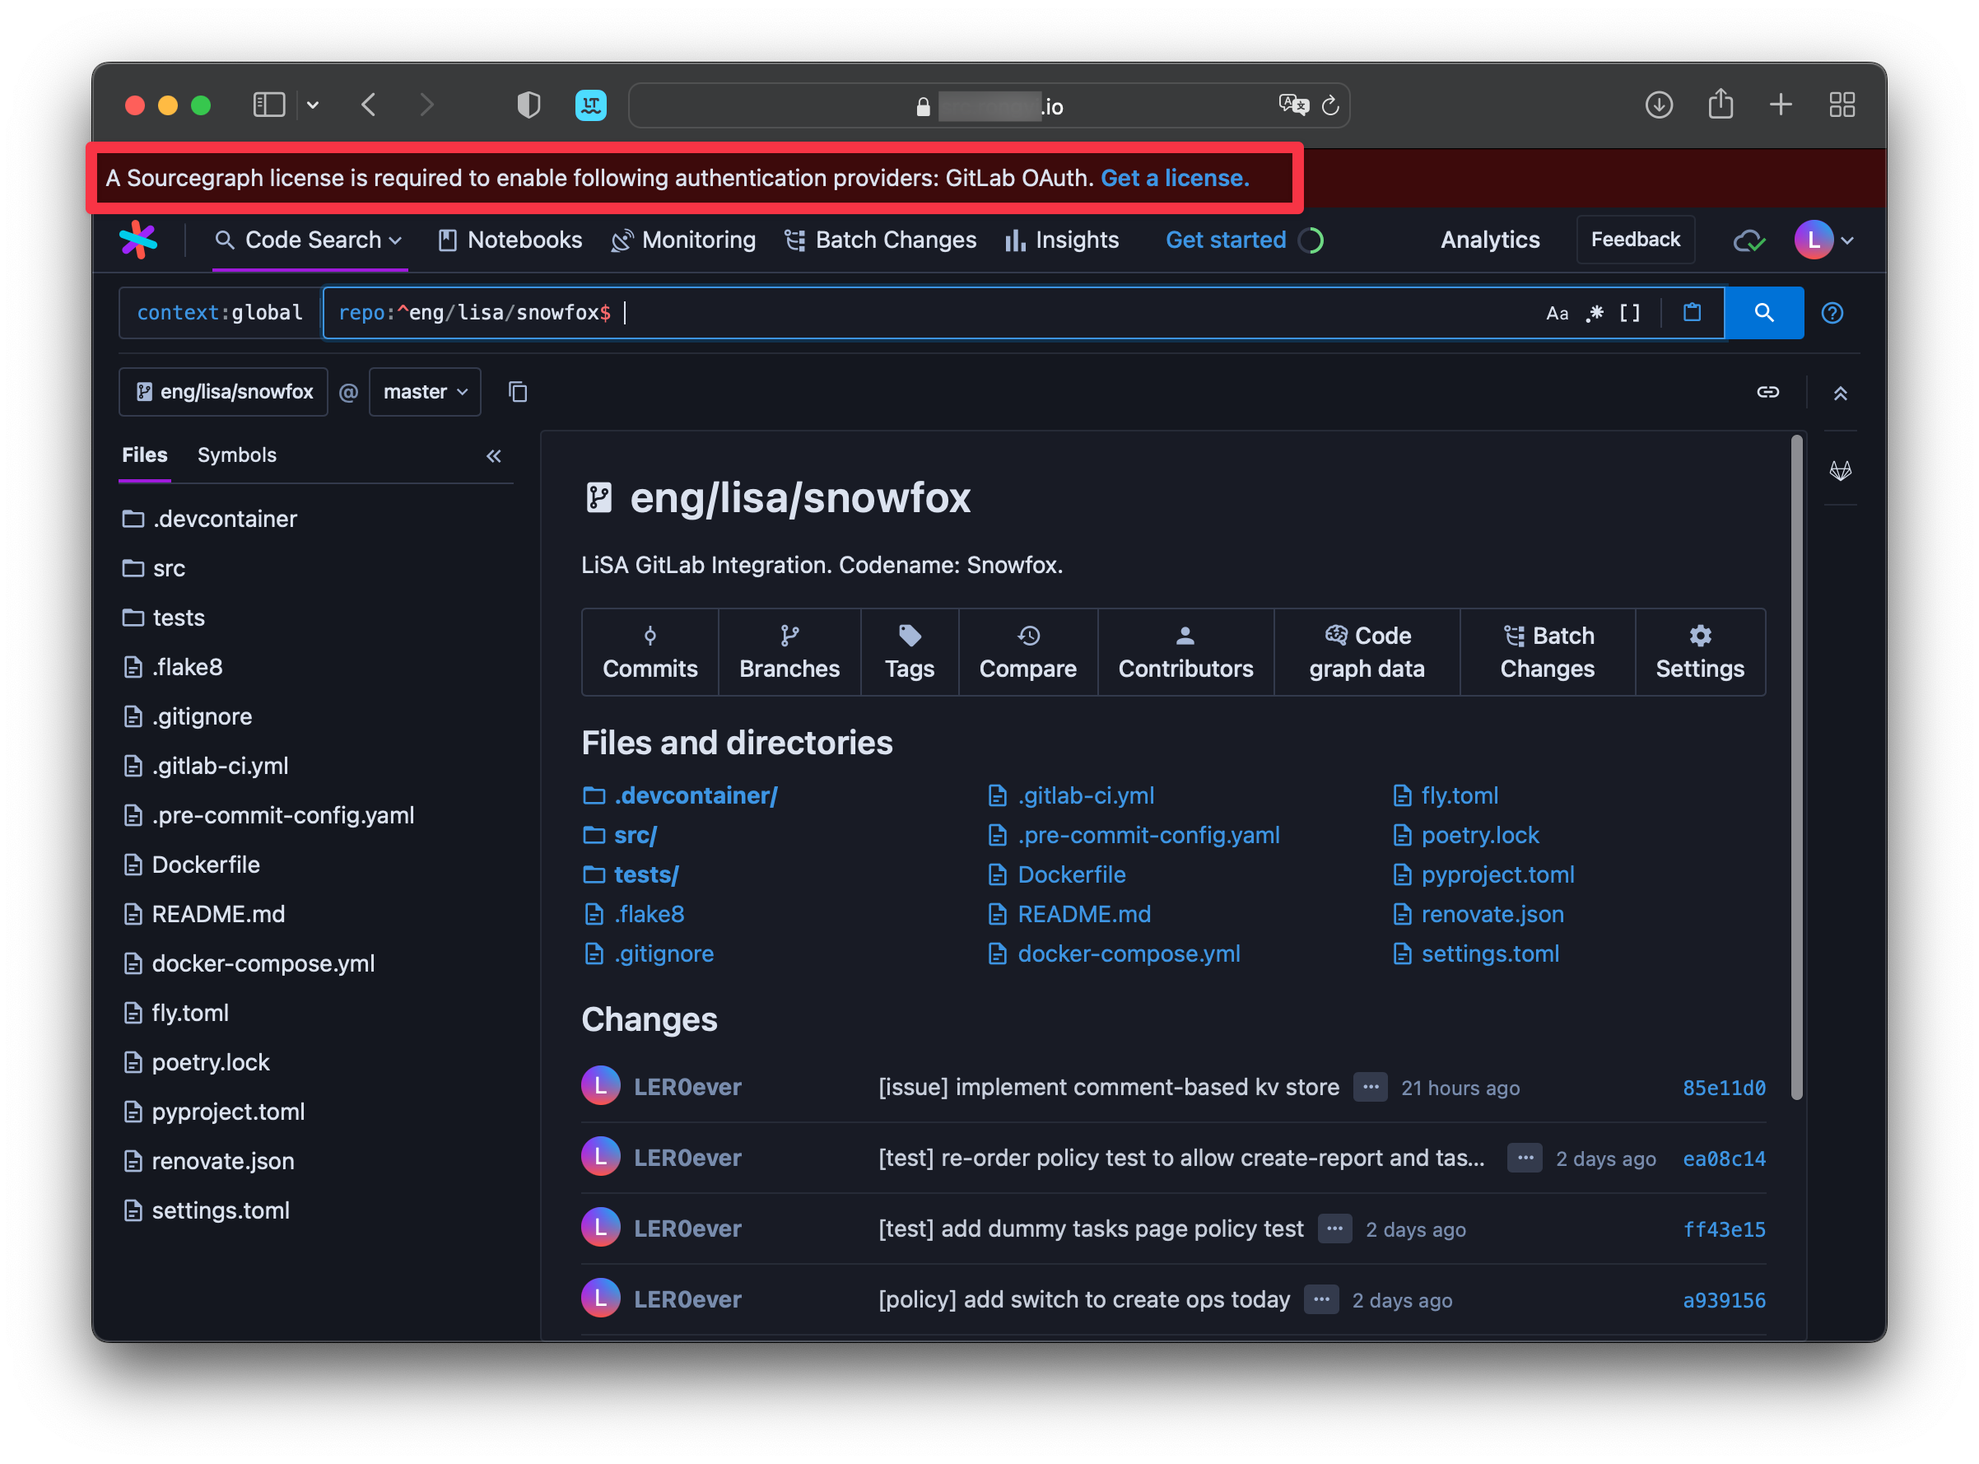Expand .devcontainer folder in sidebar tree
Viewport: 1979px width, 1464px height.
click(210, 519)
